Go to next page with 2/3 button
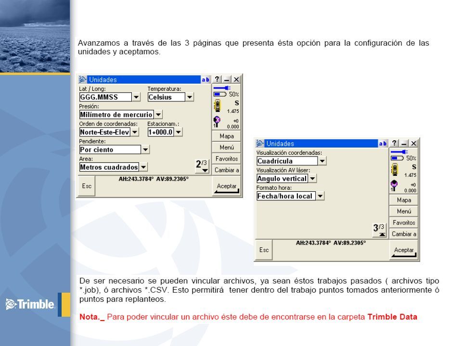Viewport: 462px width, 346px height. click(x=202, y=166)
